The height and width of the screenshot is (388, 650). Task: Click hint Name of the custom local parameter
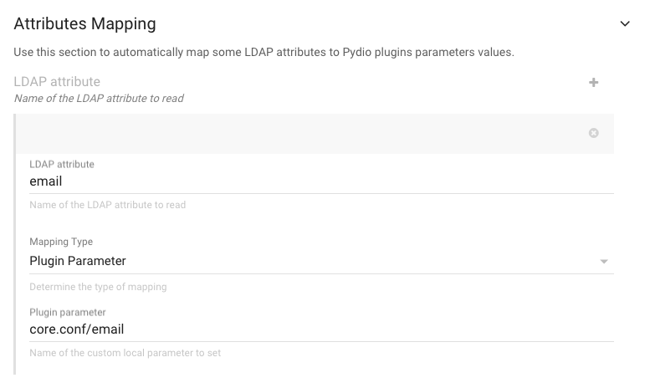[x=125, y=353]
